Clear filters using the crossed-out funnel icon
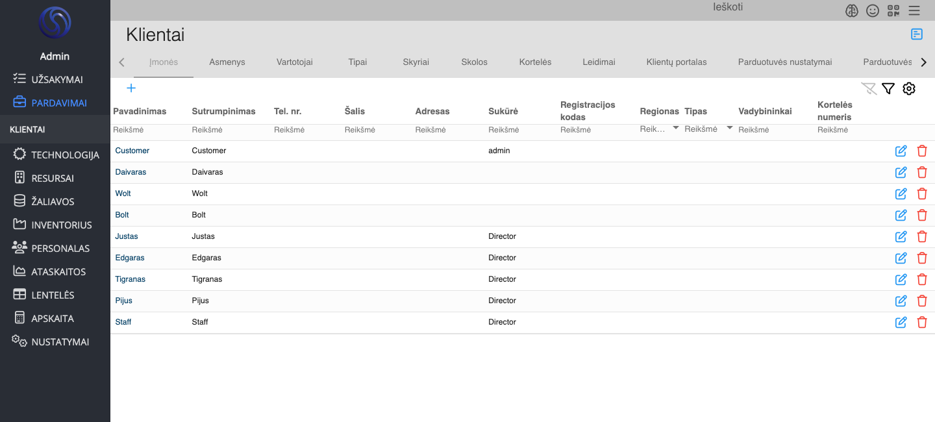This screenshot has width=935, height=422. click(868, 89)
